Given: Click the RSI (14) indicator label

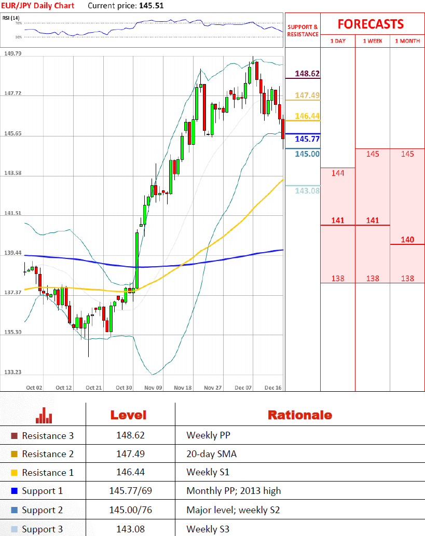Looking at the screenshot, I should pos(11,18).
